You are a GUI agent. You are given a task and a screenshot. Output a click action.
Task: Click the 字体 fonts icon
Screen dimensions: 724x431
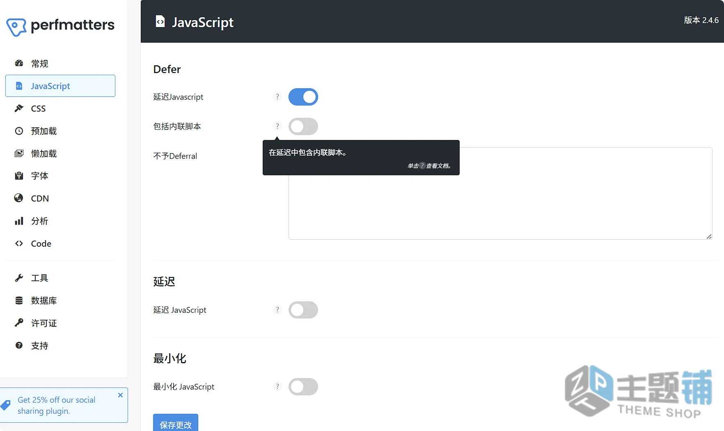19,176
